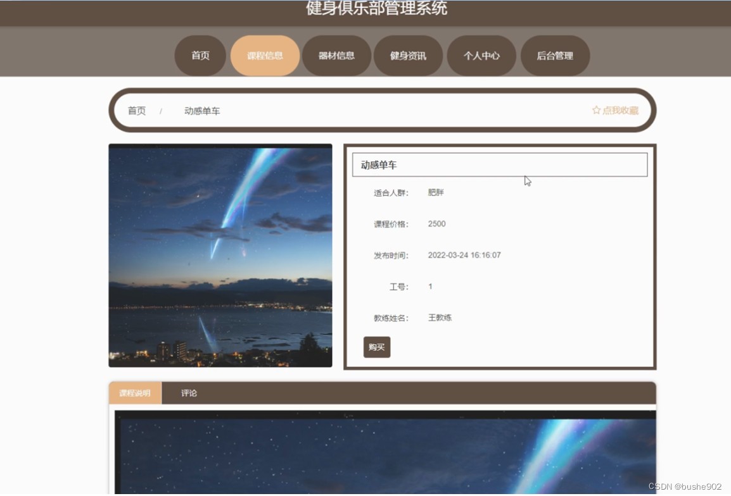Switch to the 评论 tab
Image resolution: width=731 pixels, height=496 pixels.
pyautogui.click(x=189, y=393)
